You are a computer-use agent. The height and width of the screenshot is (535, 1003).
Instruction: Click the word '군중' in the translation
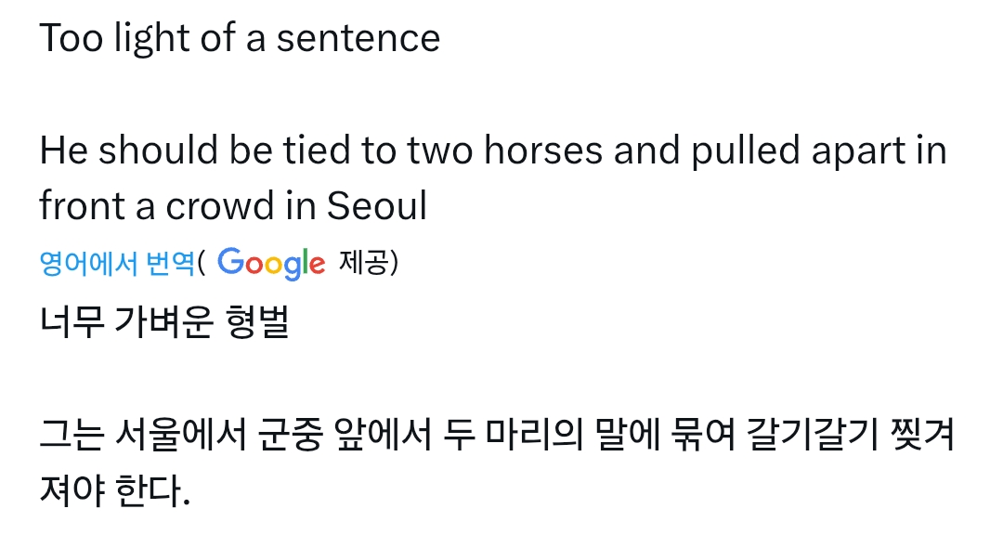[x=289, y=434]
